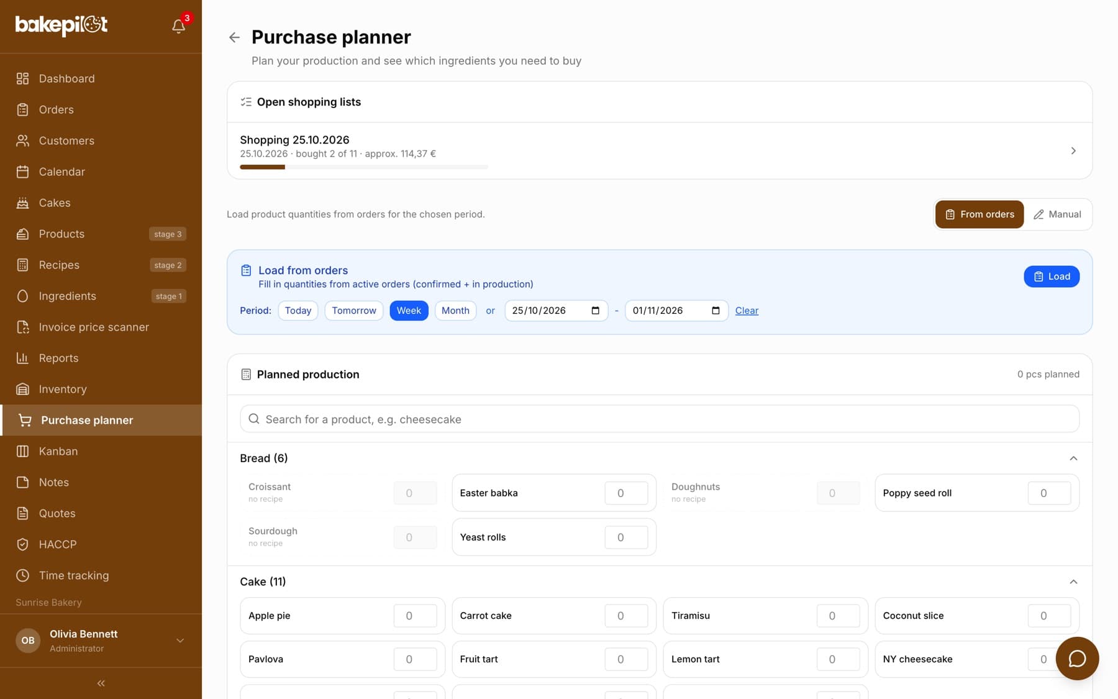
Task: Select the From orders mode
Action: pos(979,214)
